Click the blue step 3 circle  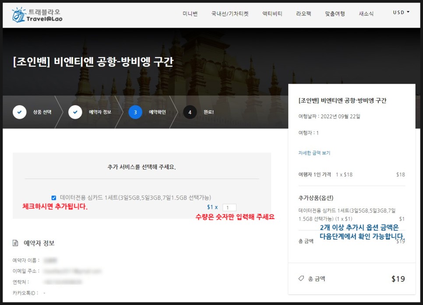coord(135,112)
